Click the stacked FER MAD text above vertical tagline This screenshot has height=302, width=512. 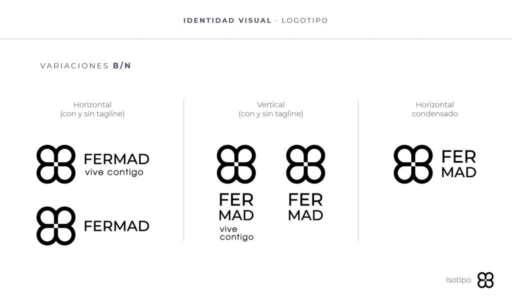pos(236,207)
